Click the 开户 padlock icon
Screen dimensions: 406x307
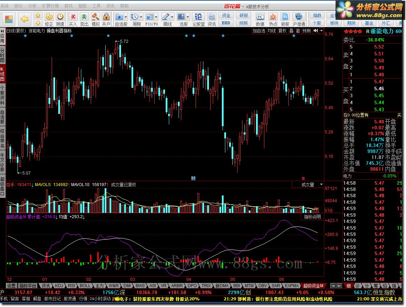[106, 17]
